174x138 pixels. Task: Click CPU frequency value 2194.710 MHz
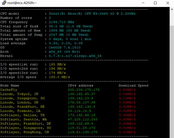coord(61,22)
